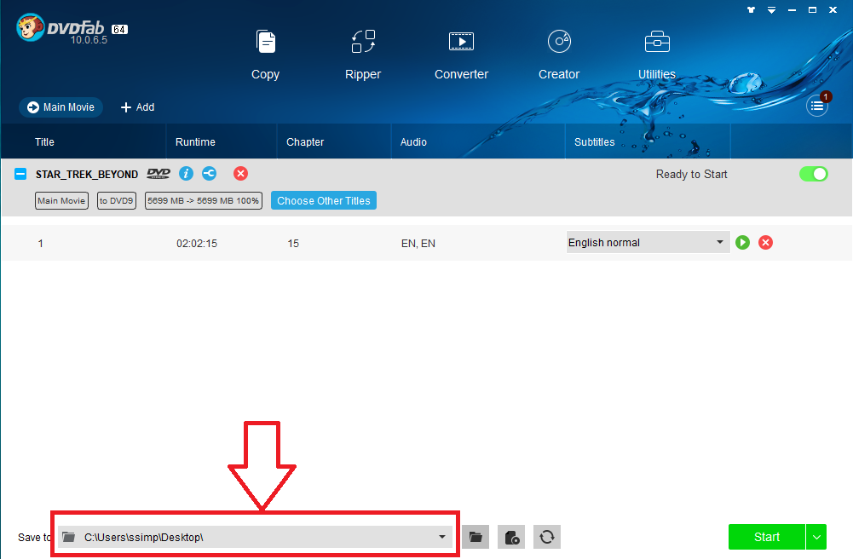Click the Audio column header
The height and width of the screenshot is (559, 853).
pos(413,142)
